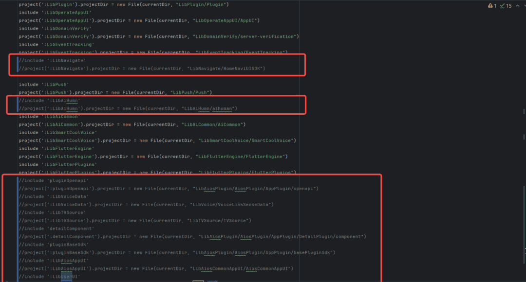Click the include ':LibPush' line

tap(44, 85)
